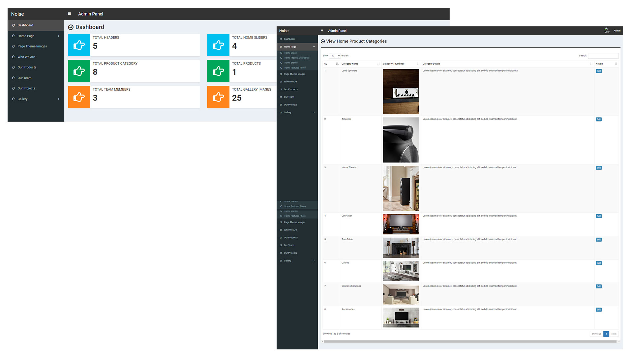Image resolution: width=633 pixels, height=356 pixels.
Task: Click the Total Home Sliders blue icon
Action: click(218, 45)
